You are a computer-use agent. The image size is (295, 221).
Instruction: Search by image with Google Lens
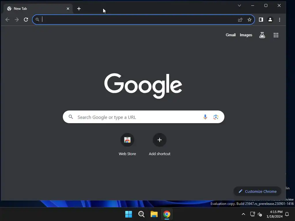pos(216,117)
